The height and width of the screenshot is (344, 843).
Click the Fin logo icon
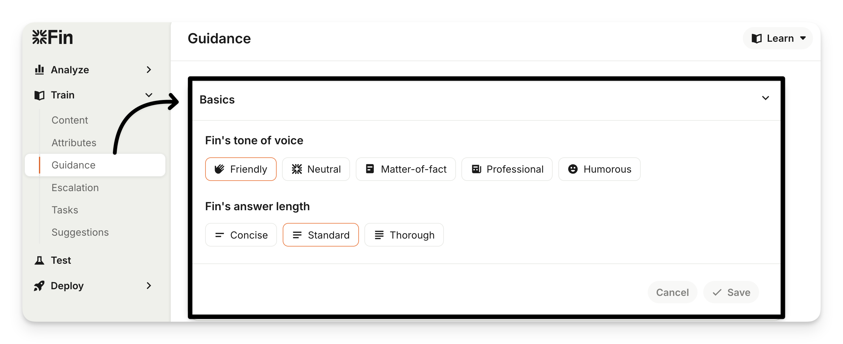click(40, 37)
